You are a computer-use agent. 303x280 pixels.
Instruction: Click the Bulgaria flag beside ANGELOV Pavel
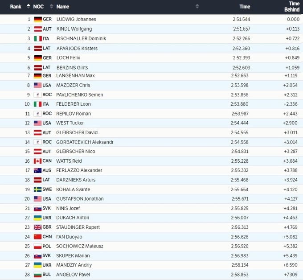[38, 275]
